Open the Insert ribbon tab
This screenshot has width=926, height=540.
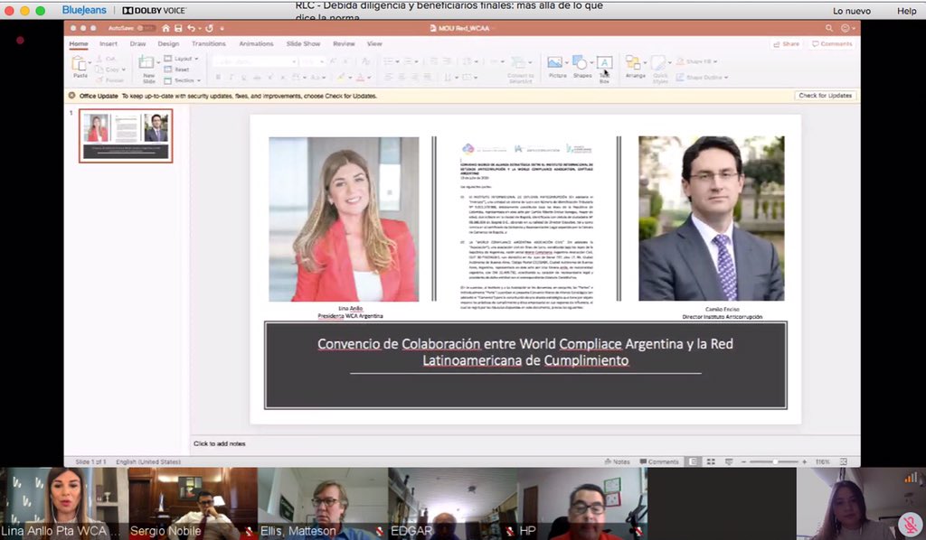point(109,43)
